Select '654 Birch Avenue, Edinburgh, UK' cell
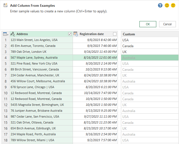The height and width of the screenshot is (144, 179). tap(41, 129)
